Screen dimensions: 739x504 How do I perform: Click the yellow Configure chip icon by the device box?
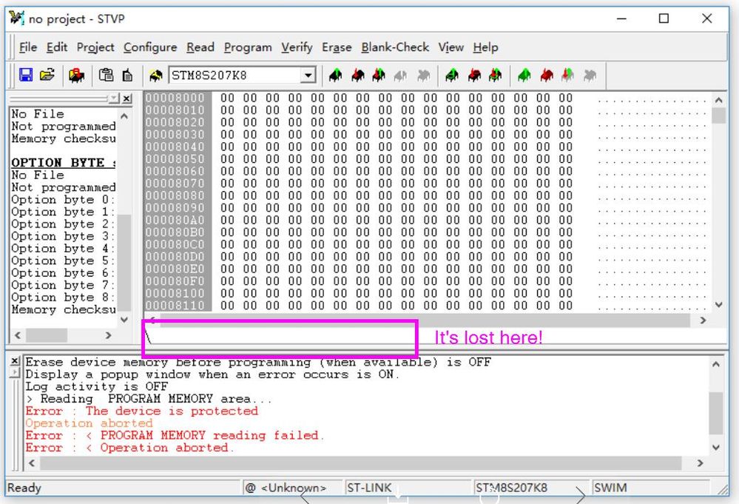[x=155, y=75]
